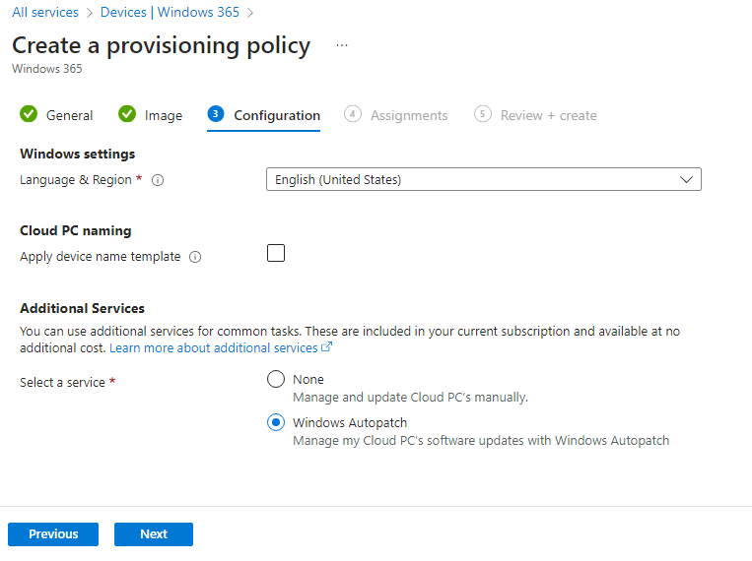Open Devices | Windows 365 breadcrumb link
Image resolution: width=752 pixels, height=561 pixels.
[170, 12]
